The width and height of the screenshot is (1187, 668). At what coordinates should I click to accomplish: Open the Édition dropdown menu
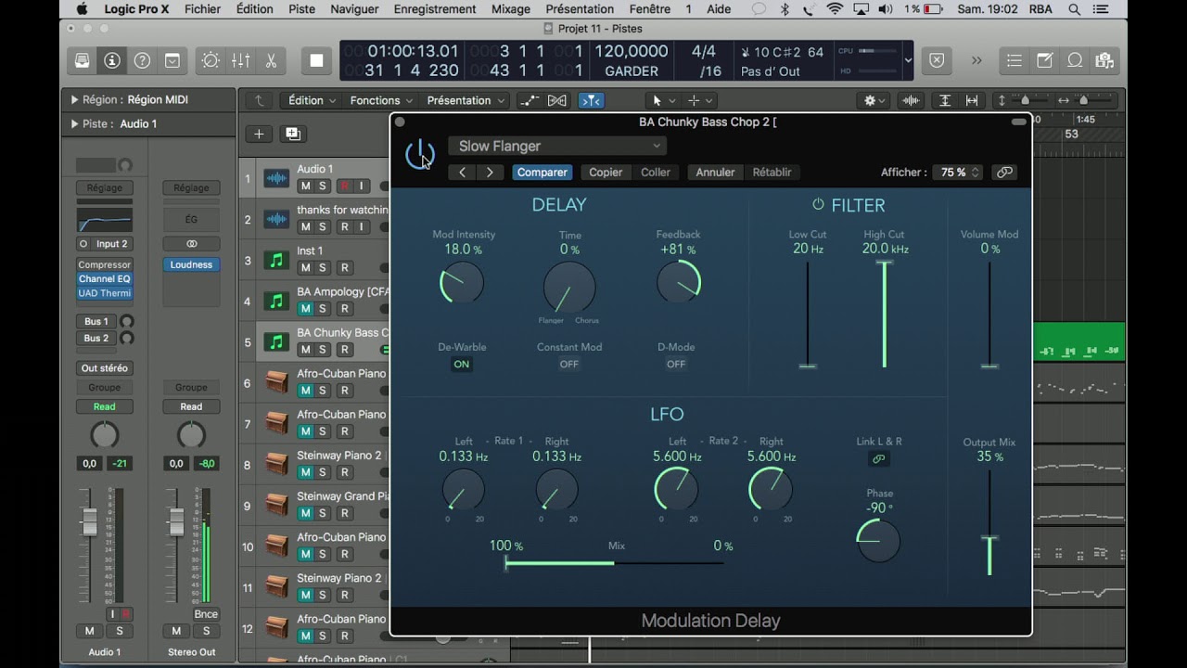pos(312,100)
